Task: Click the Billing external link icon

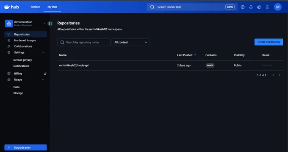Action: [x=45, y=73]
